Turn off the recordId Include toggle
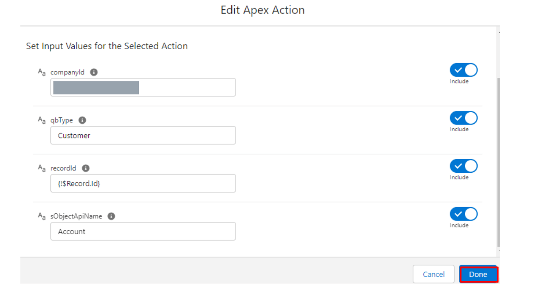537x285 pixels. pyautogui.click(x=464, y=166)
